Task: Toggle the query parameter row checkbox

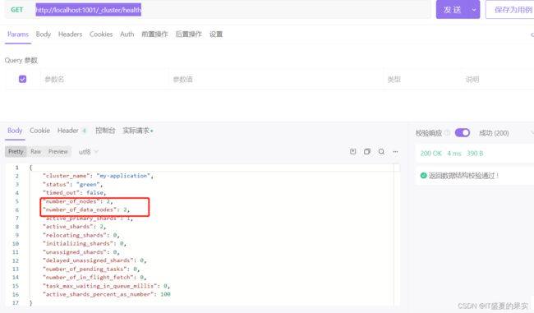Action: click(22, 79)
